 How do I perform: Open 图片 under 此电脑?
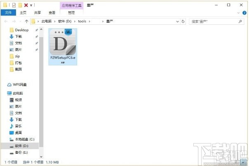pyautogui.click(x=19, y=106)
